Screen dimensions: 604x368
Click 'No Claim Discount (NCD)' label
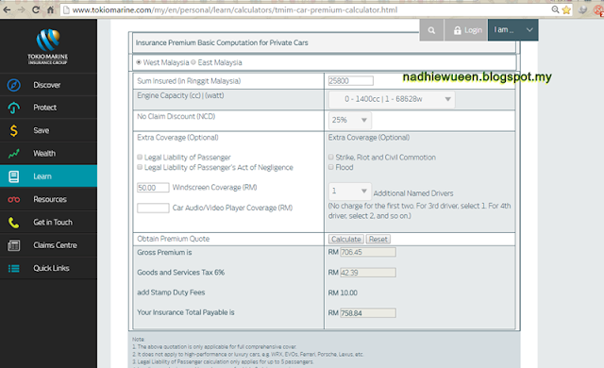point(176,116)
